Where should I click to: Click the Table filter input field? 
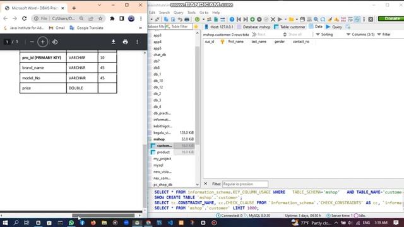click(179, 26)
